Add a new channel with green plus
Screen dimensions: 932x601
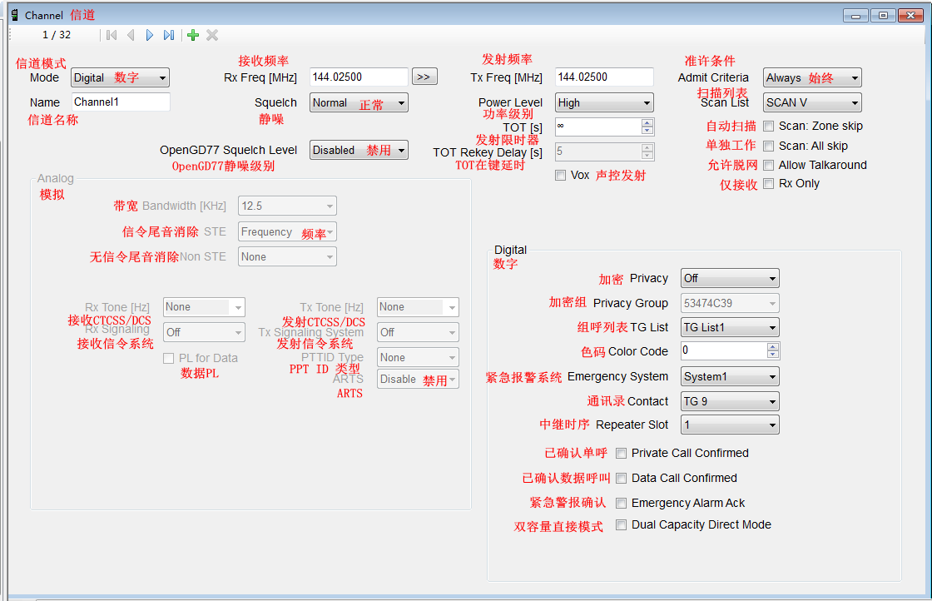click(193, 35)
